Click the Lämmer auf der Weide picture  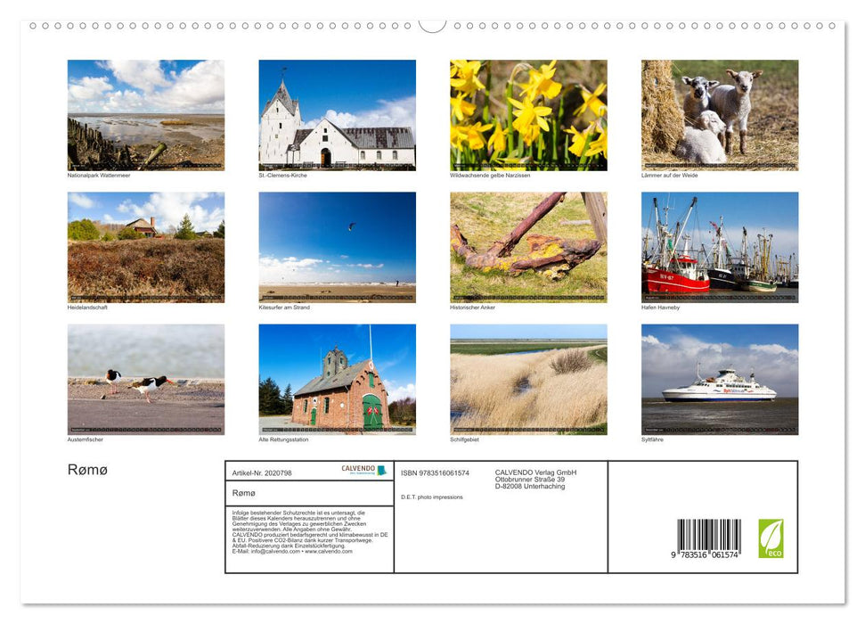click(719, 114)
